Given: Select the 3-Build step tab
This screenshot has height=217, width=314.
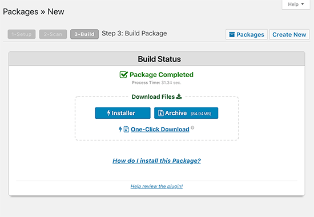Looking at the screenshot, I should pyautogui.click(x=84, y=34).
